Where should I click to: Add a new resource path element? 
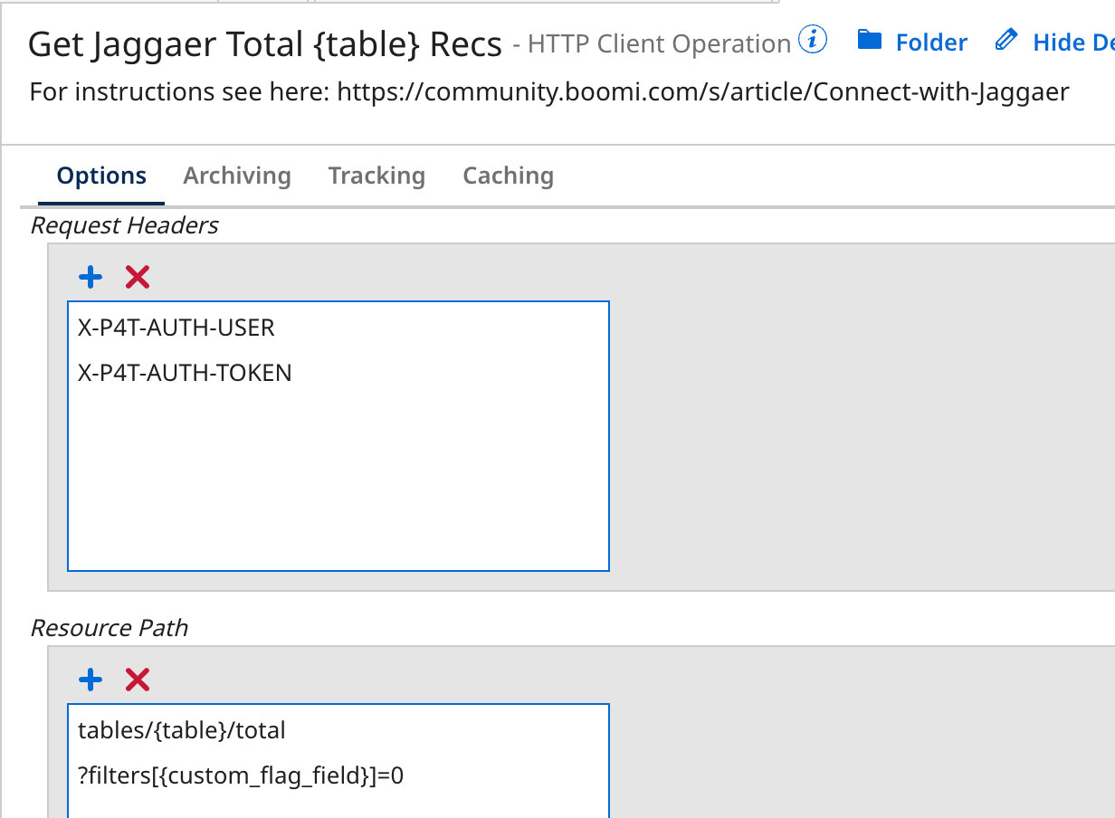(x=90, y=679)
